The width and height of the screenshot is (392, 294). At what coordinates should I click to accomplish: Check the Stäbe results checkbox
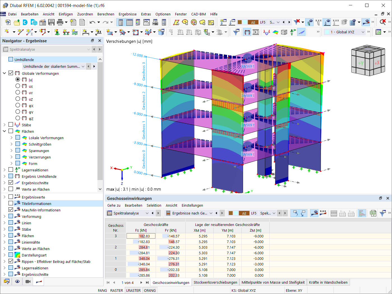point(11,125)
